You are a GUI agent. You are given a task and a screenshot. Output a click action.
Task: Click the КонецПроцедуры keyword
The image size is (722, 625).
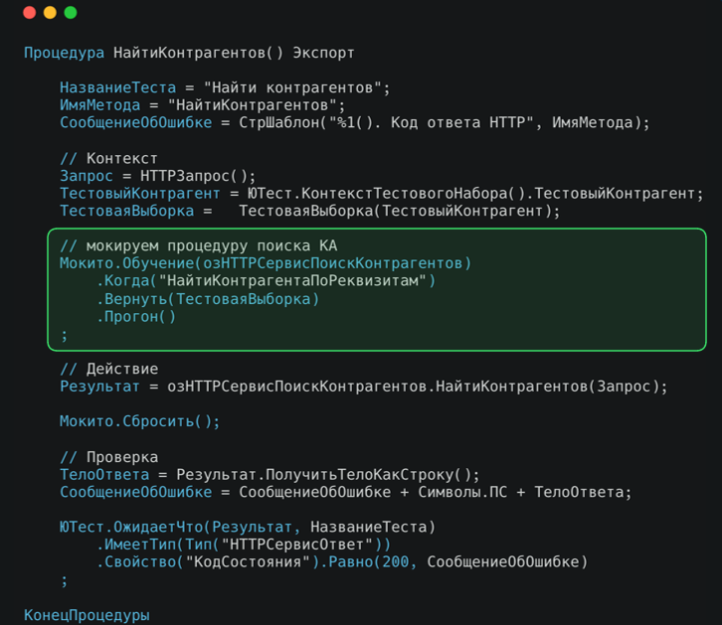pyautogui.click(x=87, y=615)
